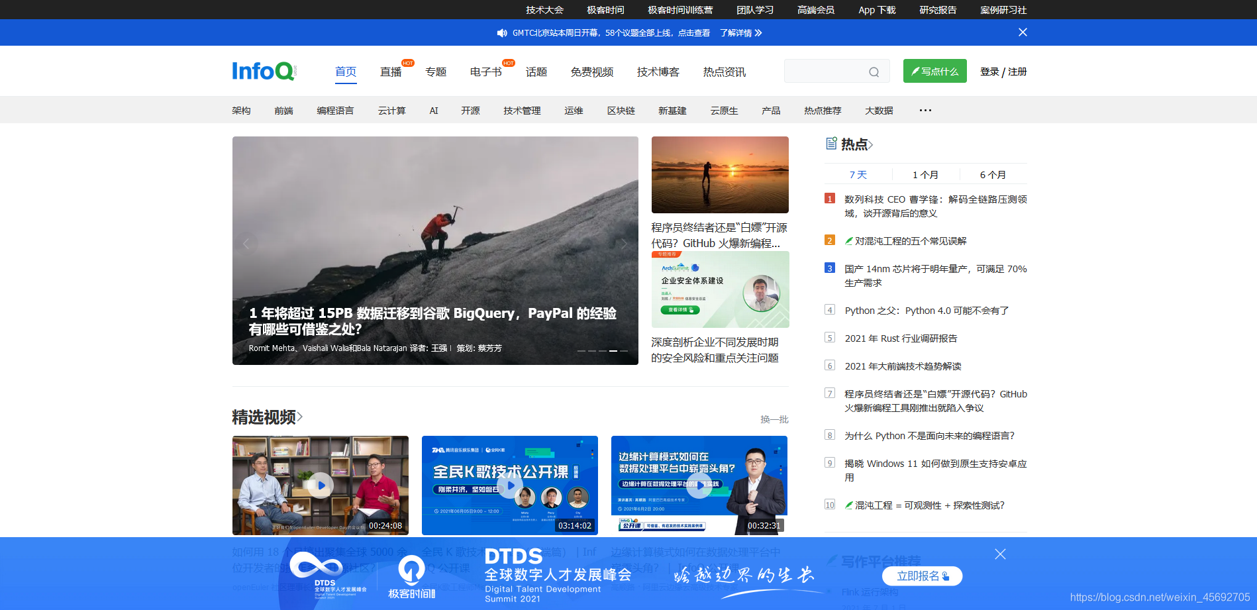Play the first featured video
The height and width of the screenshot is (610, 1257).
[x=321, y=485]
